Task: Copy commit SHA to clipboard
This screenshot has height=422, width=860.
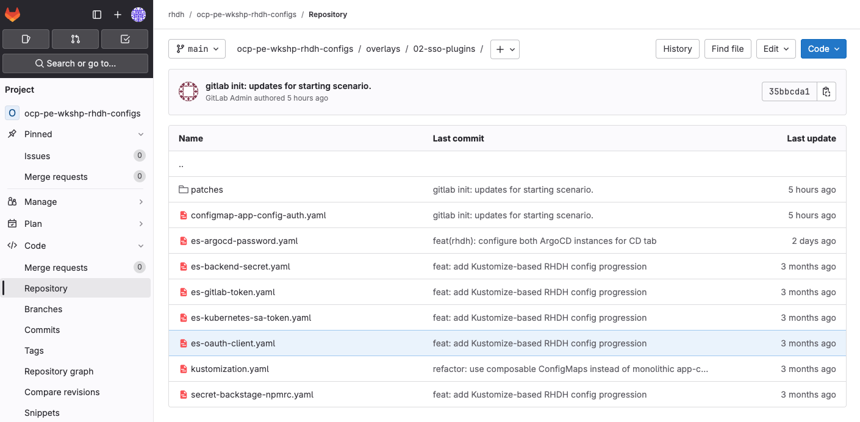Action: (826, 91)
